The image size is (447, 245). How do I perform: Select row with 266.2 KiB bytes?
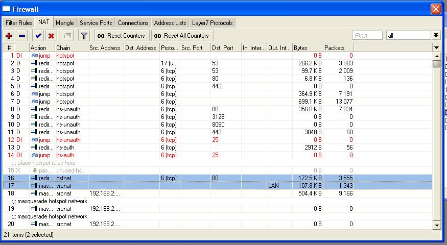click(218, 63)
